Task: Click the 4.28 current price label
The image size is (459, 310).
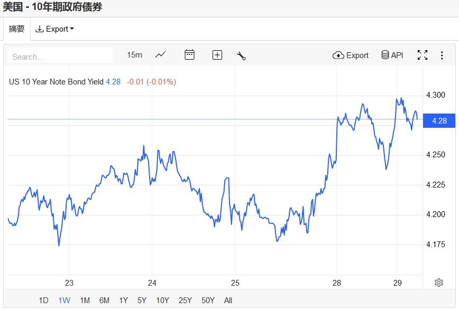Action: pyautogui.click(x=439, y=121)
